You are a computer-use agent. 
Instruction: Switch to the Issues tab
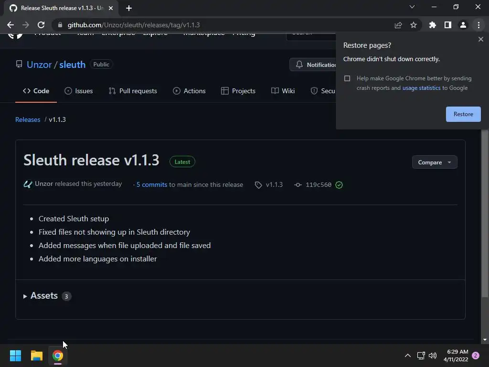[x=79, y=91]
